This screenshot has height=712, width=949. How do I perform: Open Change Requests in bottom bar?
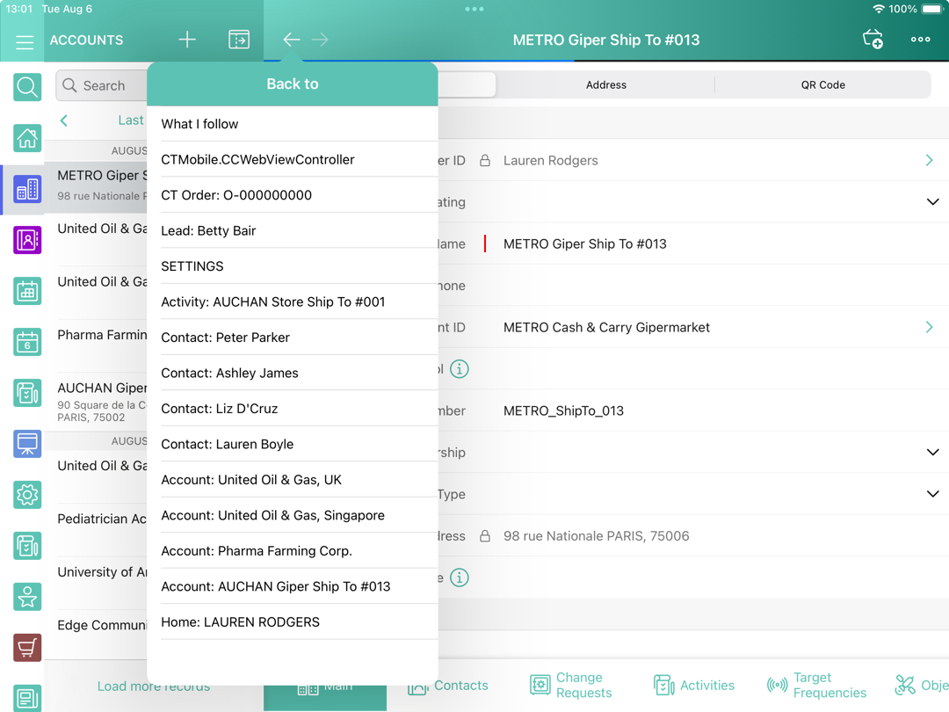571,686
